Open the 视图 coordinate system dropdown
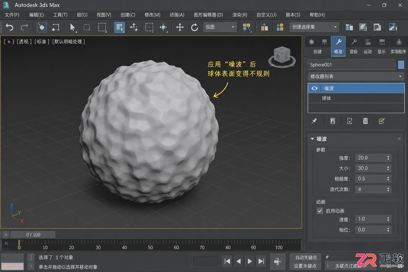Viewport: 408px width, 272px height. pyautogui.click(x=220, y=27)
